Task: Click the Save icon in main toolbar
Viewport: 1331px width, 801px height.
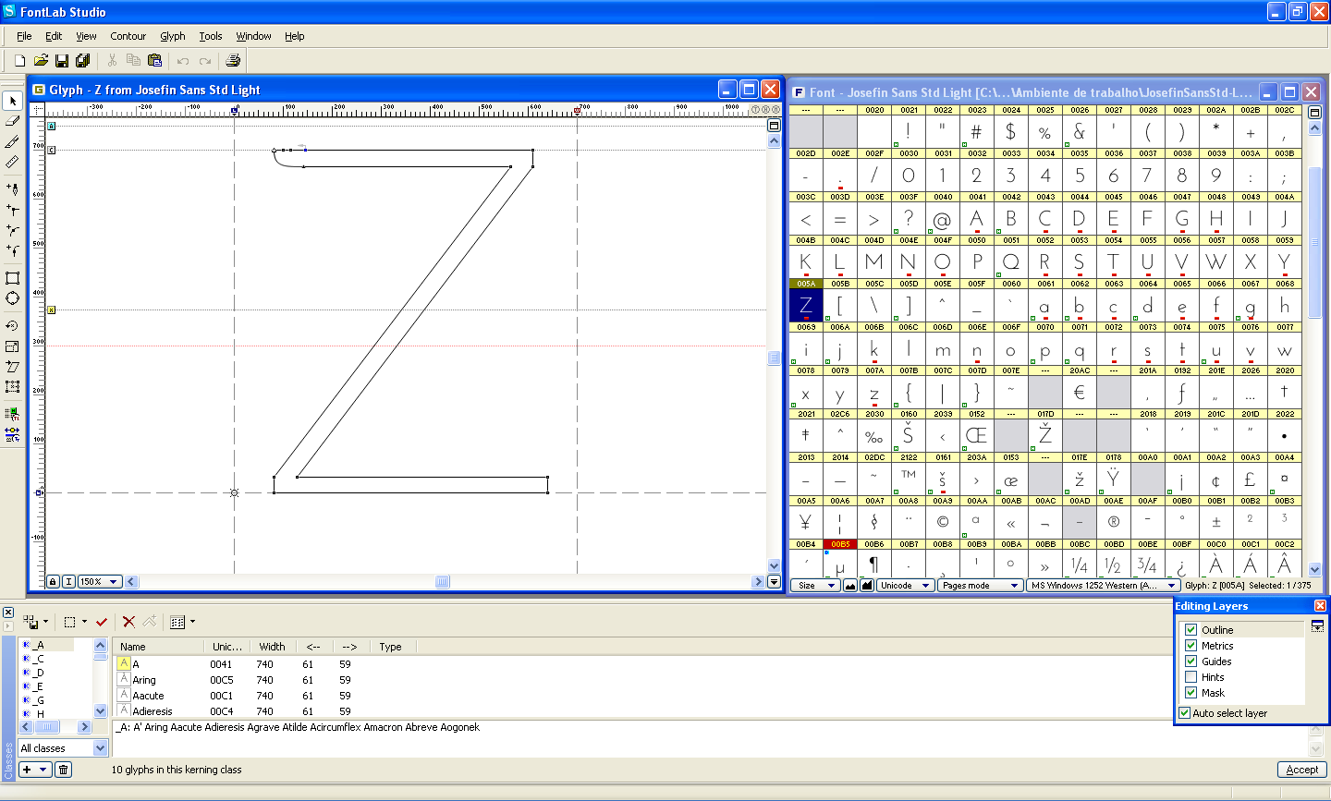Action: tap(62, 61)
